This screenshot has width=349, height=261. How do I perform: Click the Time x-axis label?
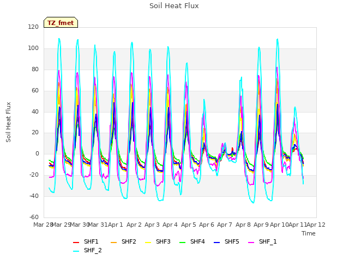pos(309,233)
